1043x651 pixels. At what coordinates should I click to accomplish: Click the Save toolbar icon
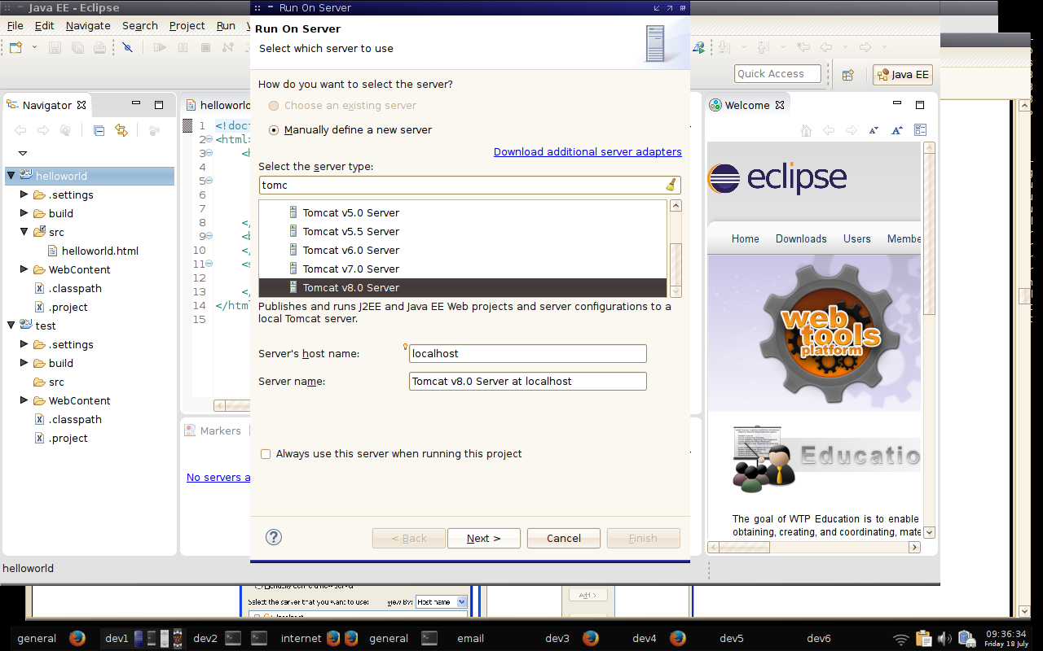pyautogui.click(x=55, y=48)
